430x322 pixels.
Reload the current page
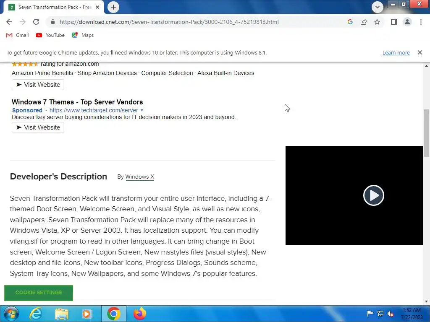tap(36, 22)
